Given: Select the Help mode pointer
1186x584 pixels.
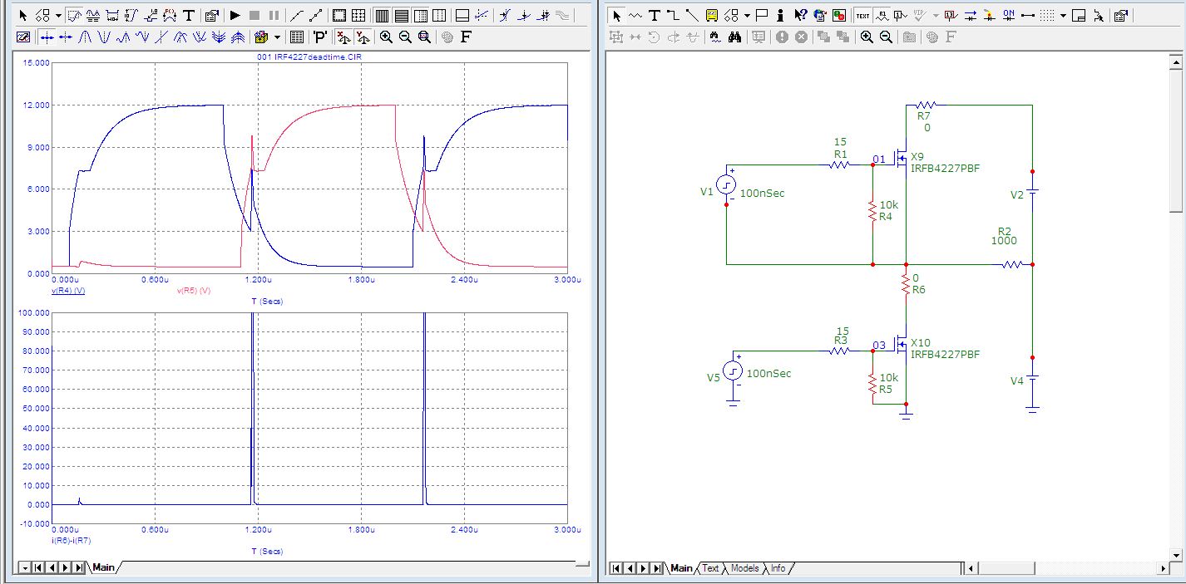Looking at the screenshot, I should 800,15.
